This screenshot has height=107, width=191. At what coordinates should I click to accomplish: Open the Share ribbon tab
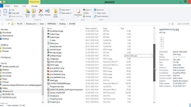(16, 6)
